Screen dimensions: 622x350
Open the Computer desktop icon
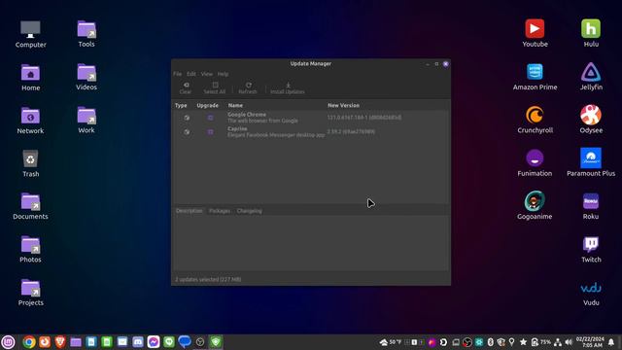click(x=30, y=35)
